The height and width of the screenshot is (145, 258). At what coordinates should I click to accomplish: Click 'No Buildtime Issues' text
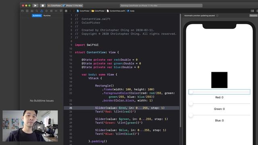42,101
